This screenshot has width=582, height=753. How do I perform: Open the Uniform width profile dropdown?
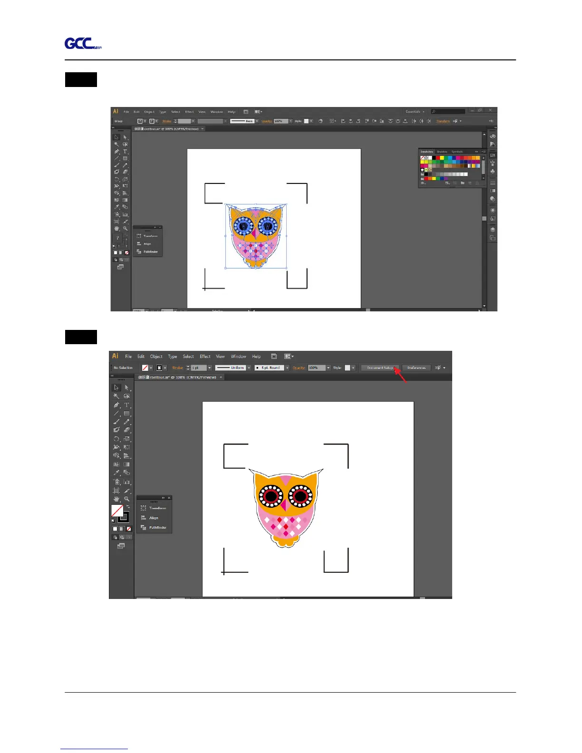coord(249,368)
